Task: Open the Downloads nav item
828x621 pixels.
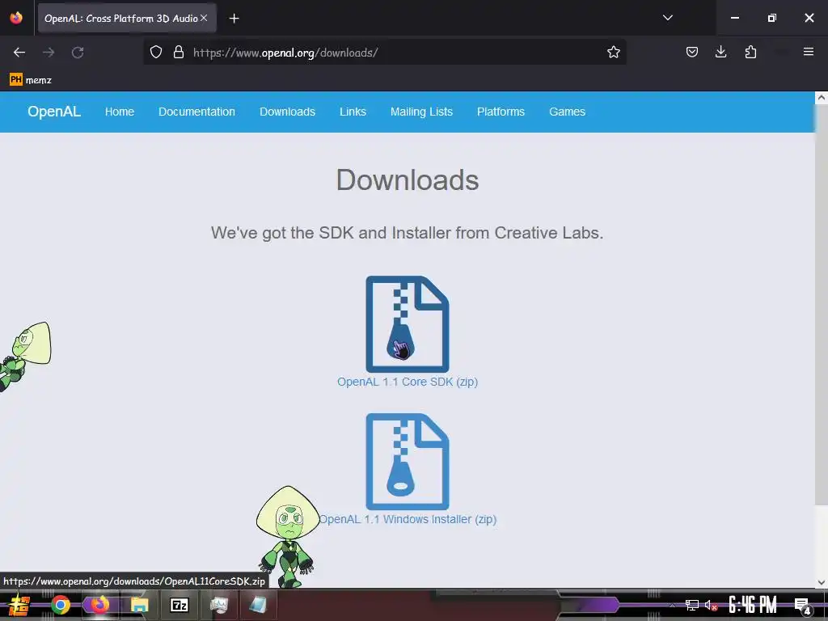Action: tap(287, 112)
